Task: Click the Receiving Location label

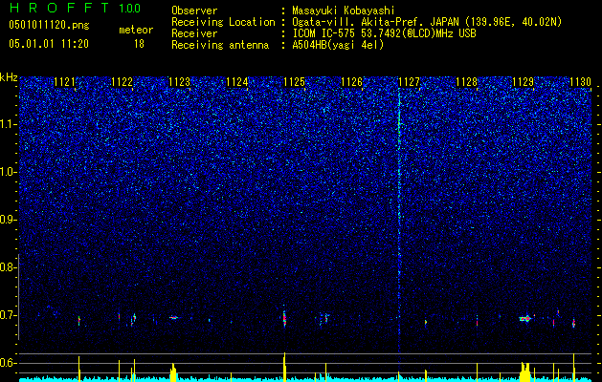Action: point(223,22)
